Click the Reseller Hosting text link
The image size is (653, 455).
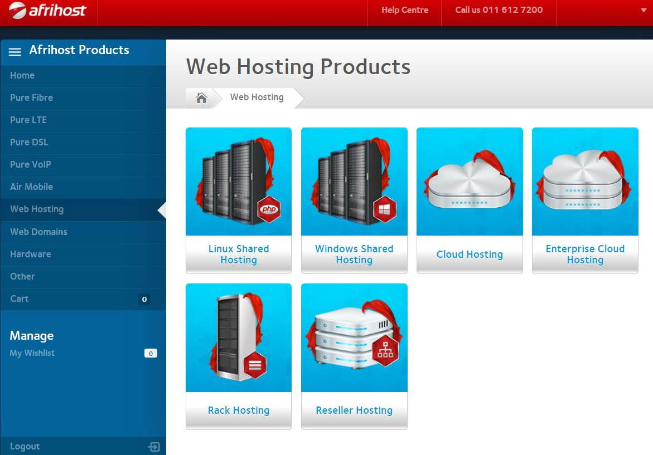pos(354,410)
